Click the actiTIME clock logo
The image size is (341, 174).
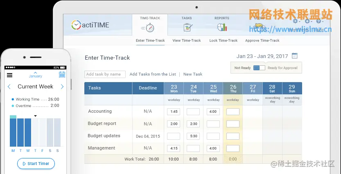(76, 25)
